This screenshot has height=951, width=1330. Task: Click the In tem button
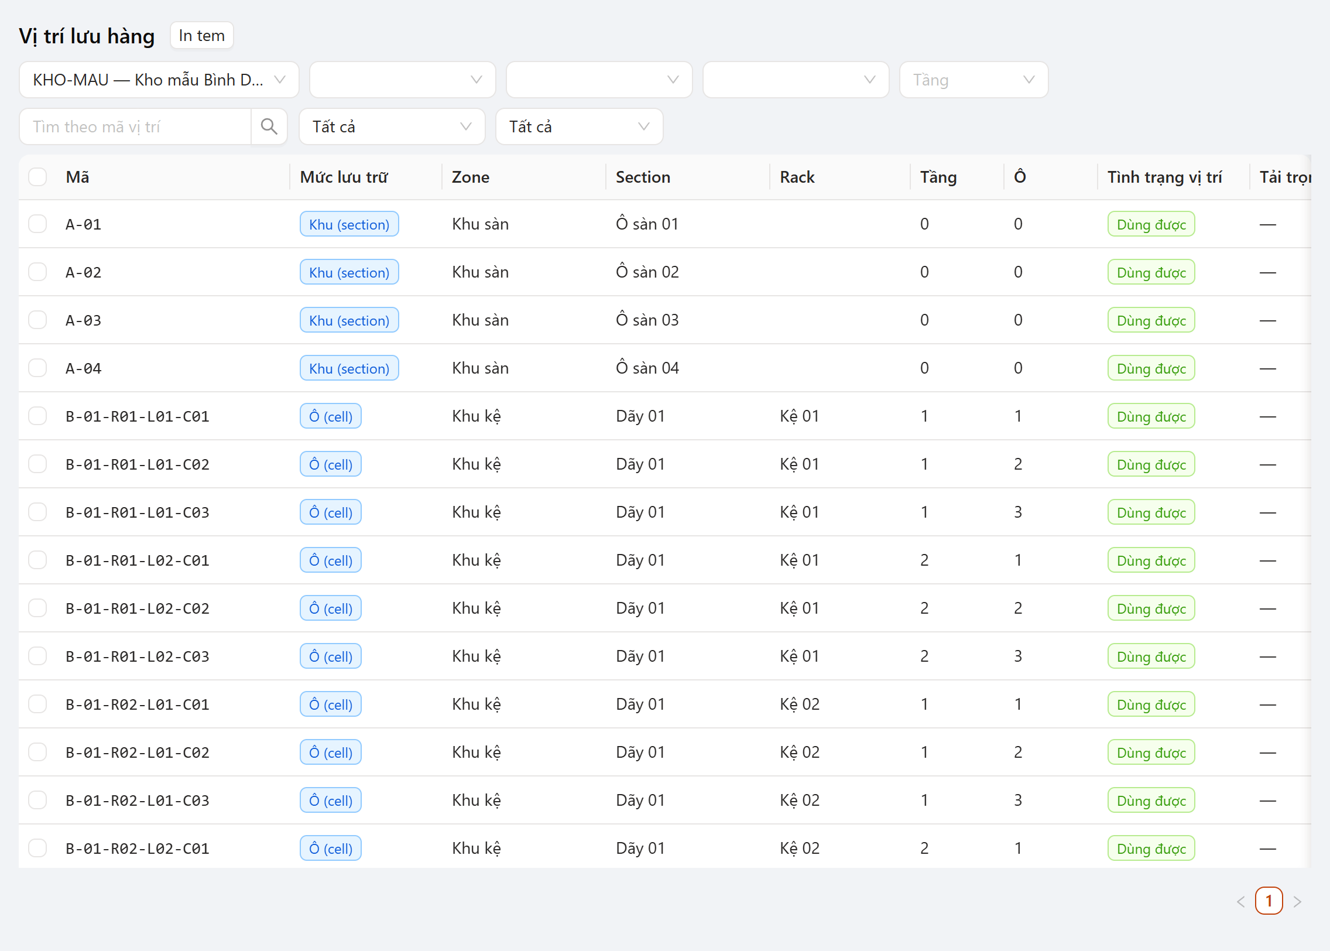(201, 36)
